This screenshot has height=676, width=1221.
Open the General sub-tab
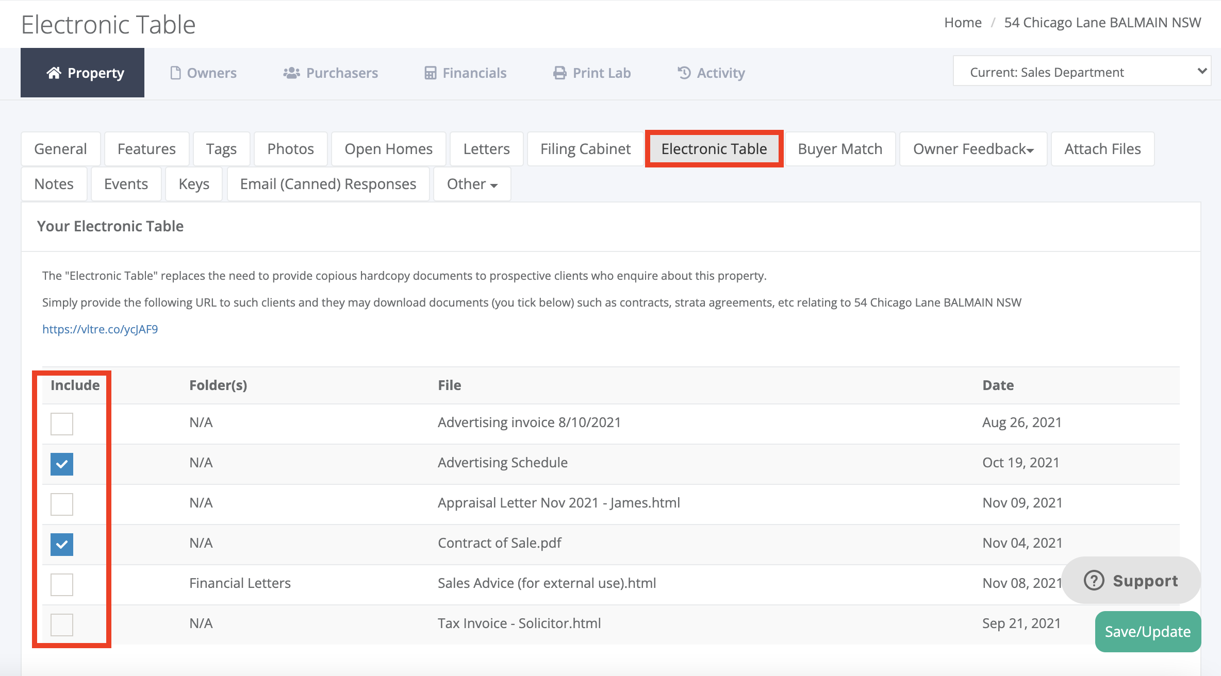pos(60,149)
